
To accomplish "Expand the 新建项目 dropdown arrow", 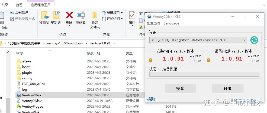I will pos(122,13).
